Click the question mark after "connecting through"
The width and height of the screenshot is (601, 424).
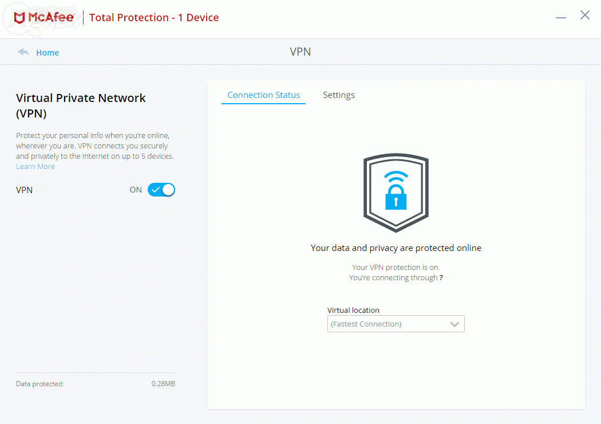click(441, 277)
